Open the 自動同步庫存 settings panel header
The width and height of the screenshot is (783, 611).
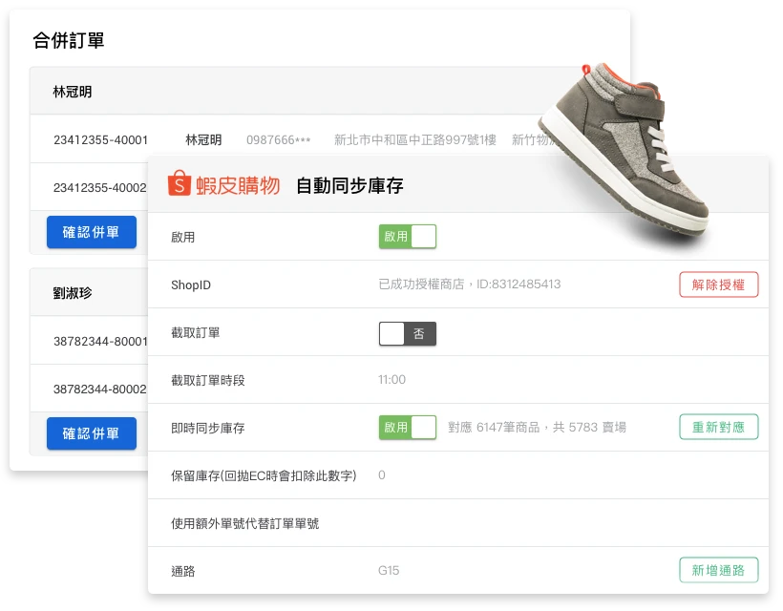point(350,186)
